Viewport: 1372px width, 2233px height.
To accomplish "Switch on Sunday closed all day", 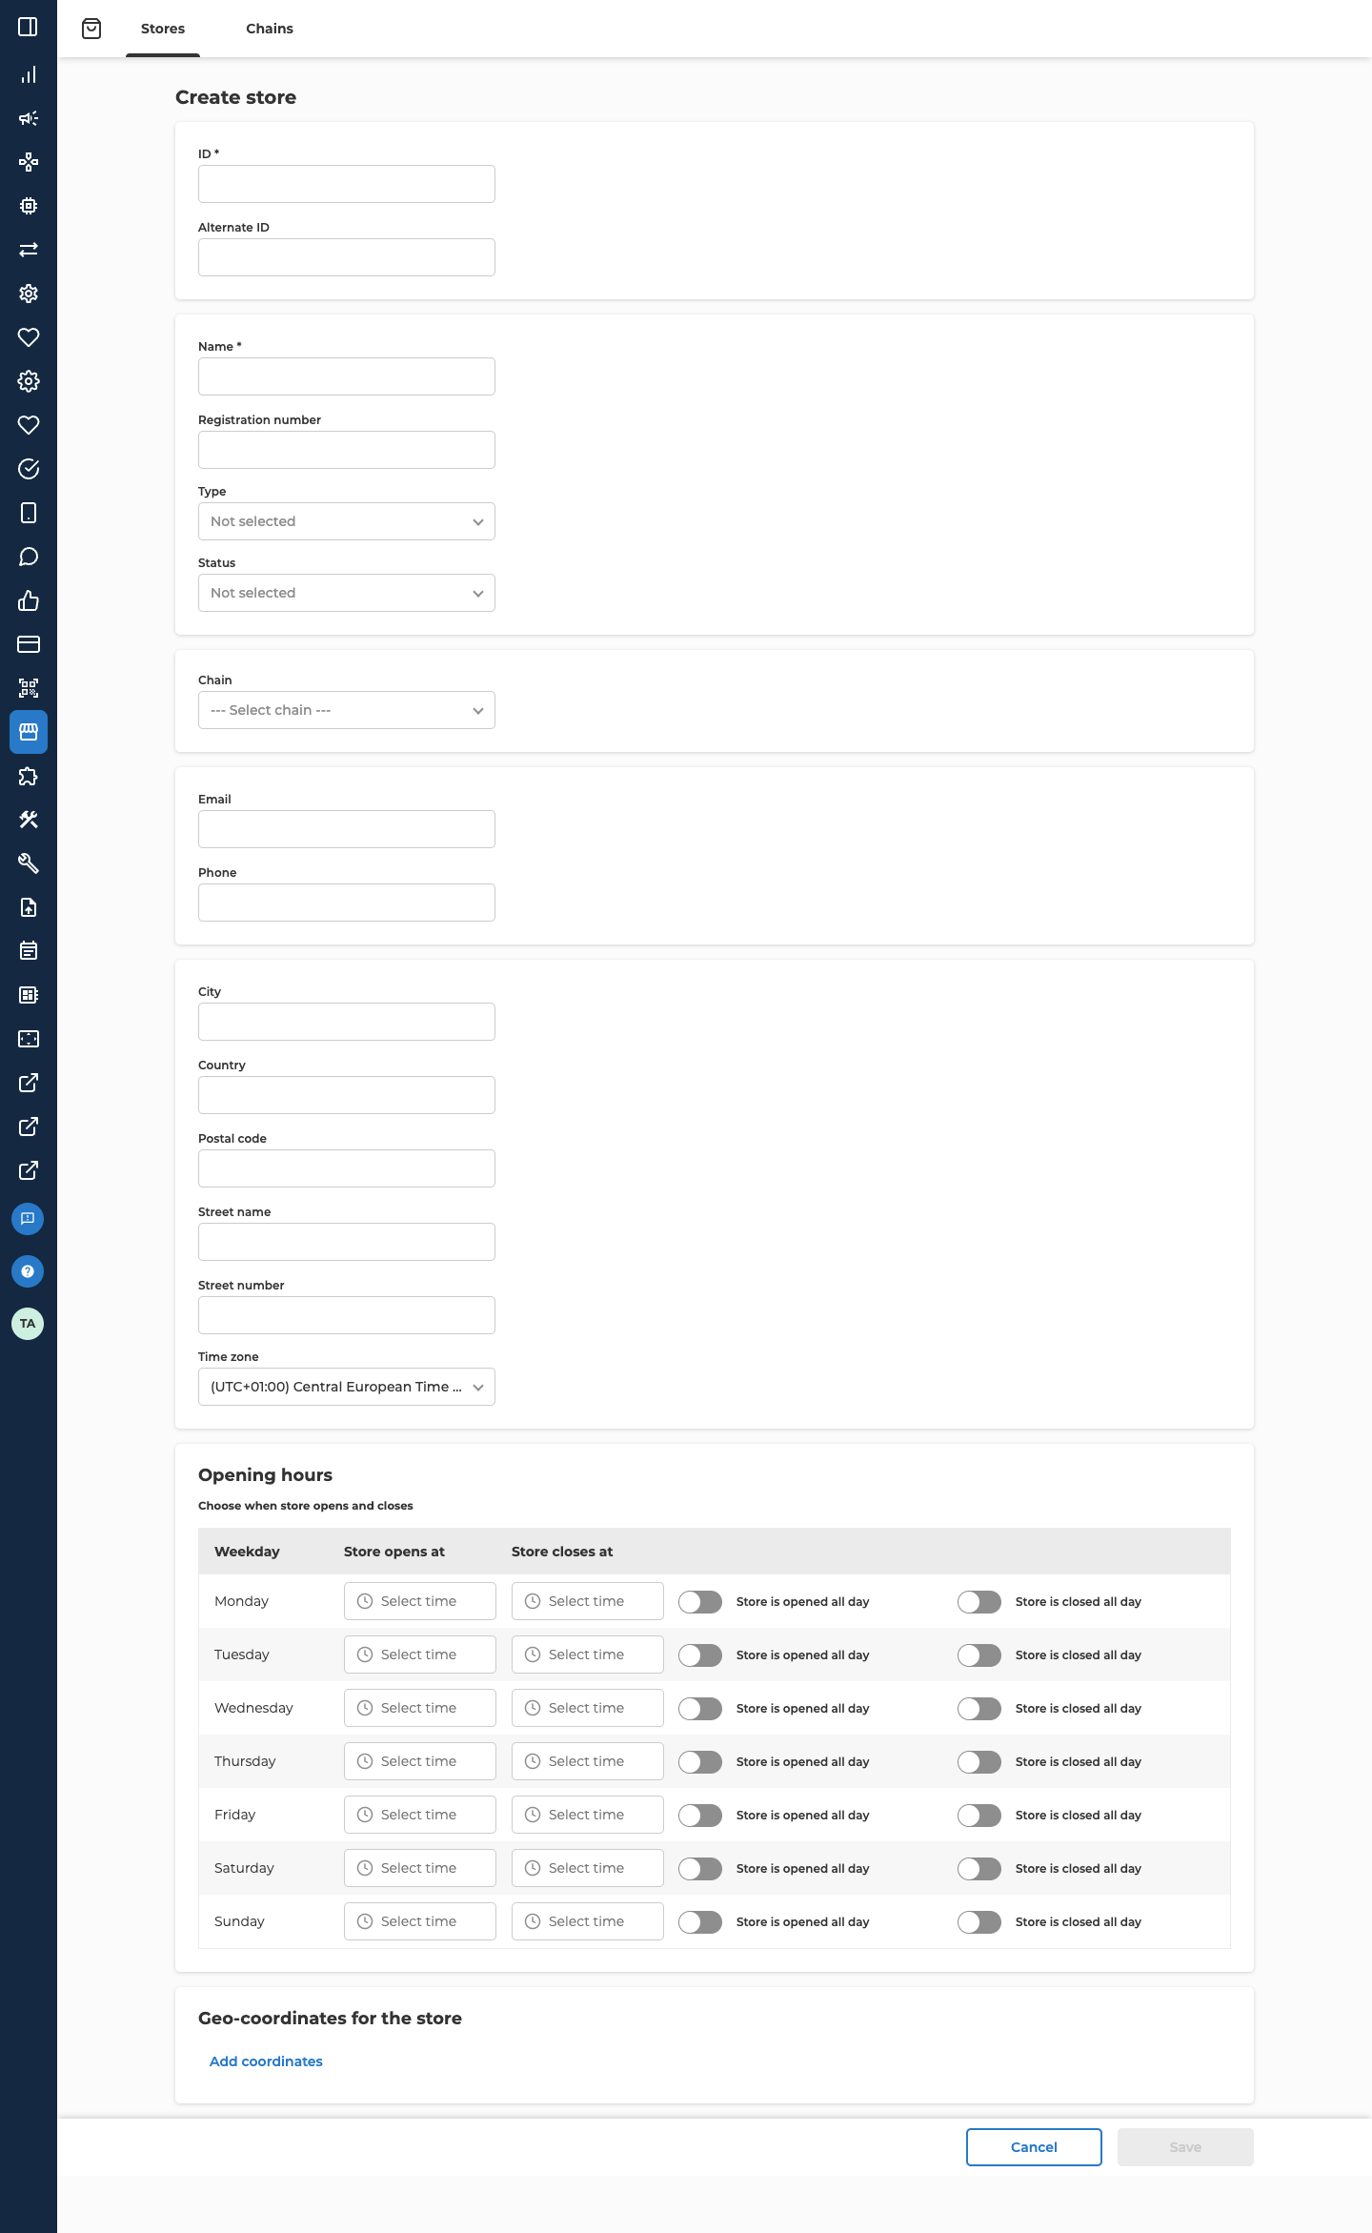I will (979, 1922).
